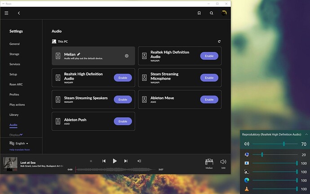Screen dimensions: 310x194
Task: Select the Audio settings tab
Action: (x=13, y=125)
